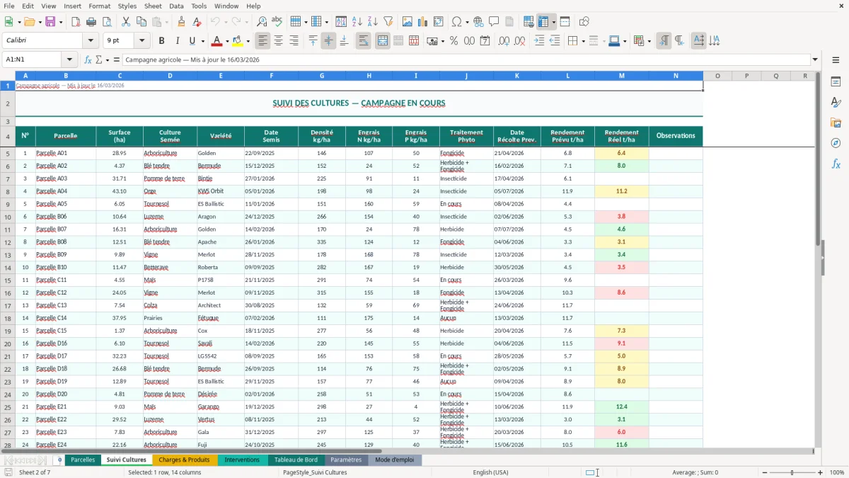Click the AutoFilter funnel icon
Image resolution: width=849 pixels, height=478 pixels.
(x=388, y=22)
